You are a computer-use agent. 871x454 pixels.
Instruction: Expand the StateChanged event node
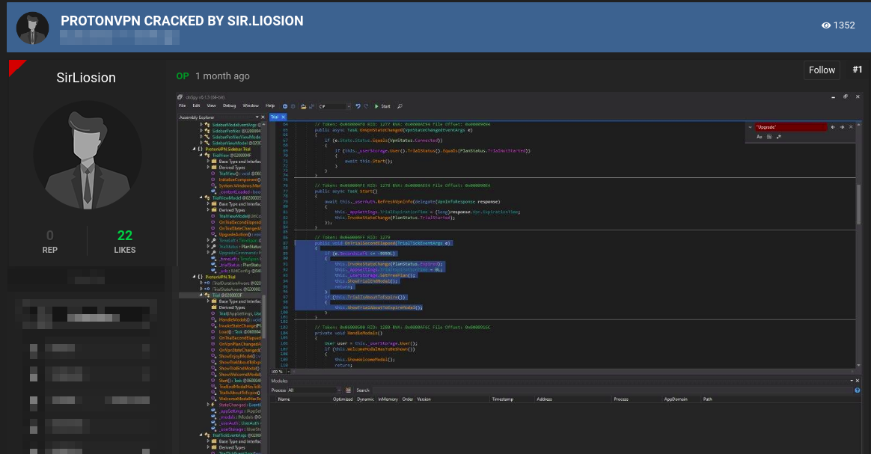coord(208,405)
